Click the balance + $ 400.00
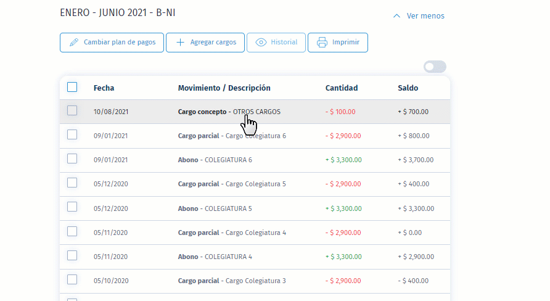 [x=414, y=184]
